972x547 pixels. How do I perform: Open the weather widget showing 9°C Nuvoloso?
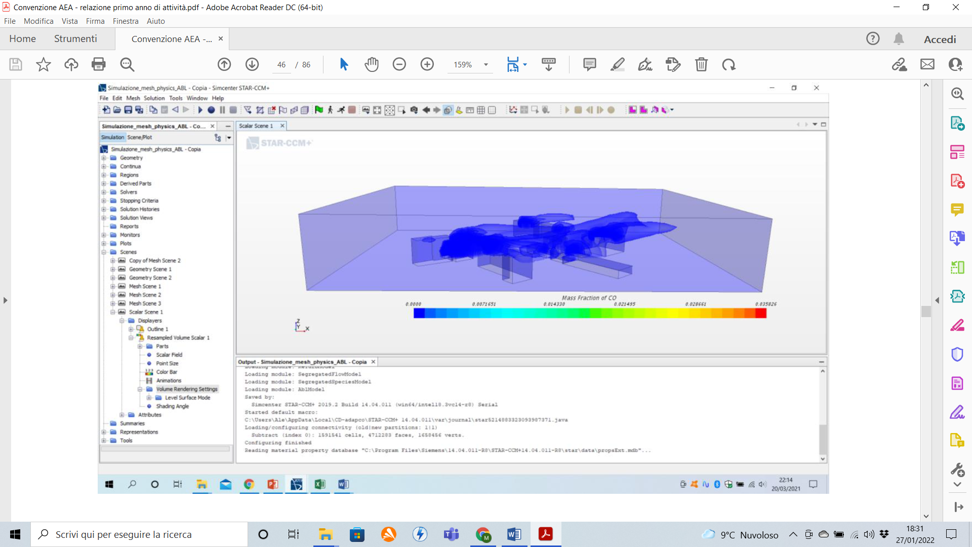point(740,535)
